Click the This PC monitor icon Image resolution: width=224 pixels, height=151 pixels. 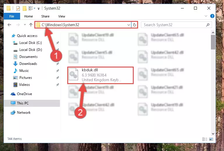[x=13, y=103]
